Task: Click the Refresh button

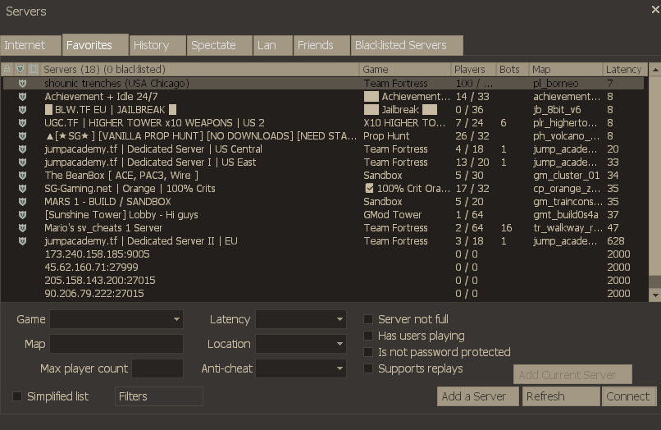Action: 561,396
